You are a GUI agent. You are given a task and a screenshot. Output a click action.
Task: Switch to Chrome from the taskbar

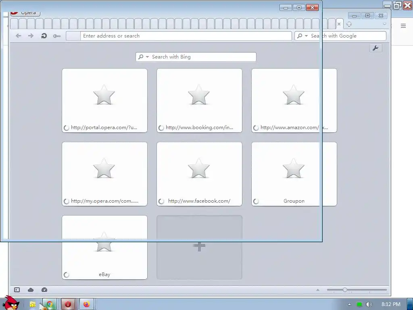[50, 304]
